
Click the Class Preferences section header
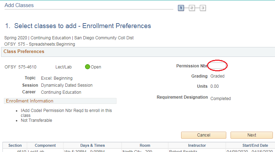(x=24, y=52)
